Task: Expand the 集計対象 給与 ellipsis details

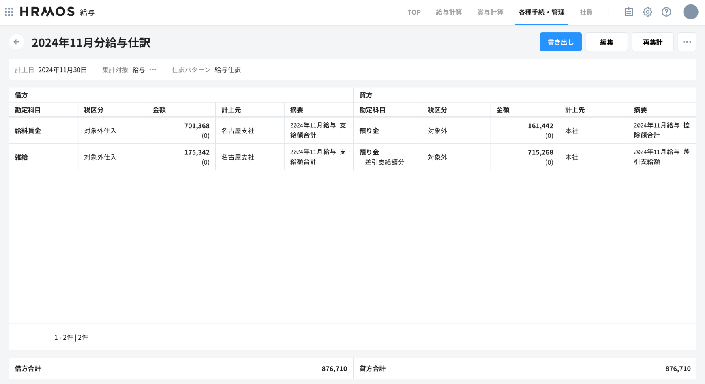Action: (x=153, y=70)
